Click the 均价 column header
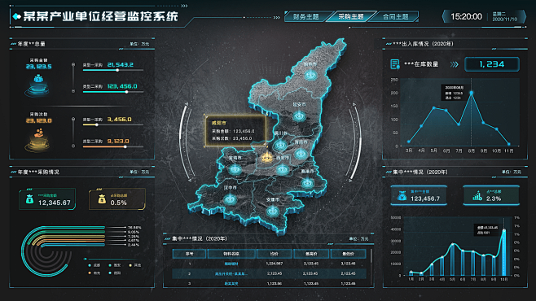The width and height of the screenshot is (536, 301). tap(275, 254)
